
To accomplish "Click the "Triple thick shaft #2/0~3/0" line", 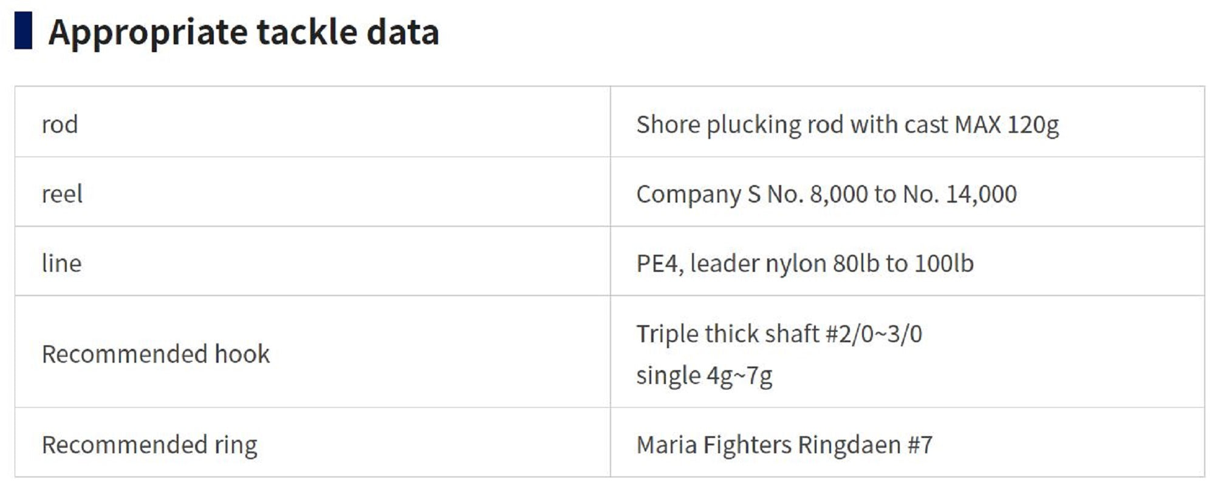I will [779, 334].
